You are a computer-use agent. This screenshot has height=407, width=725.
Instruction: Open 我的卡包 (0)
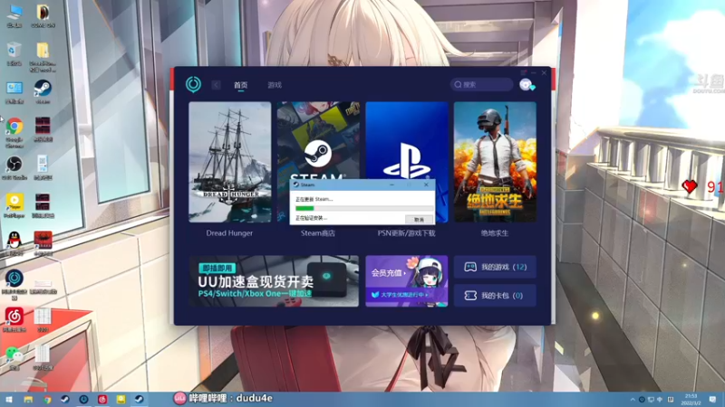coord(495,296)
